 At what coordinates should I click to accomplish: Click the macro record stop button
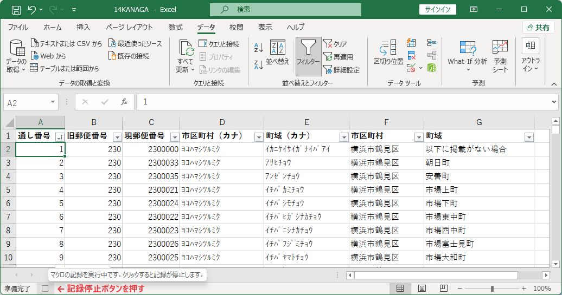tap(45, 288)
